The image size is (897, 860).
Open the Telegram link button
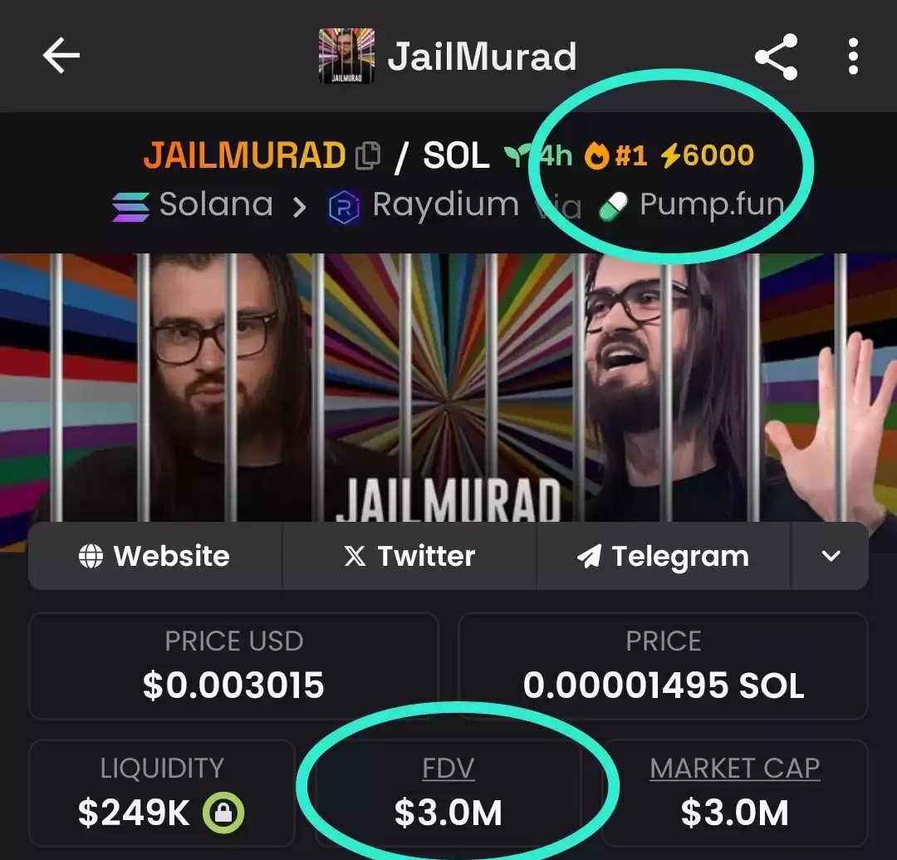point(664,556)
